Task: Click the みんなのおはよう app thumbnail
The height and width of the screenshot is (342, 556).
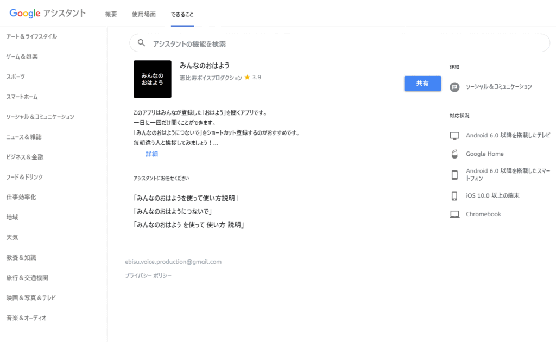Action: (x=153, y=79)
